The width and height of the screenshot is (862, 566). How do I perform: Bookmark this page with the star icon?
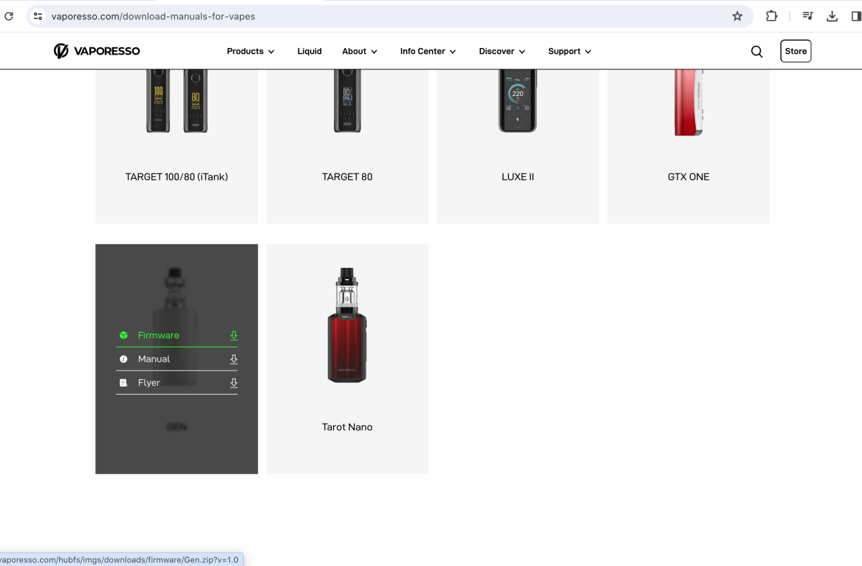point(737,16)
